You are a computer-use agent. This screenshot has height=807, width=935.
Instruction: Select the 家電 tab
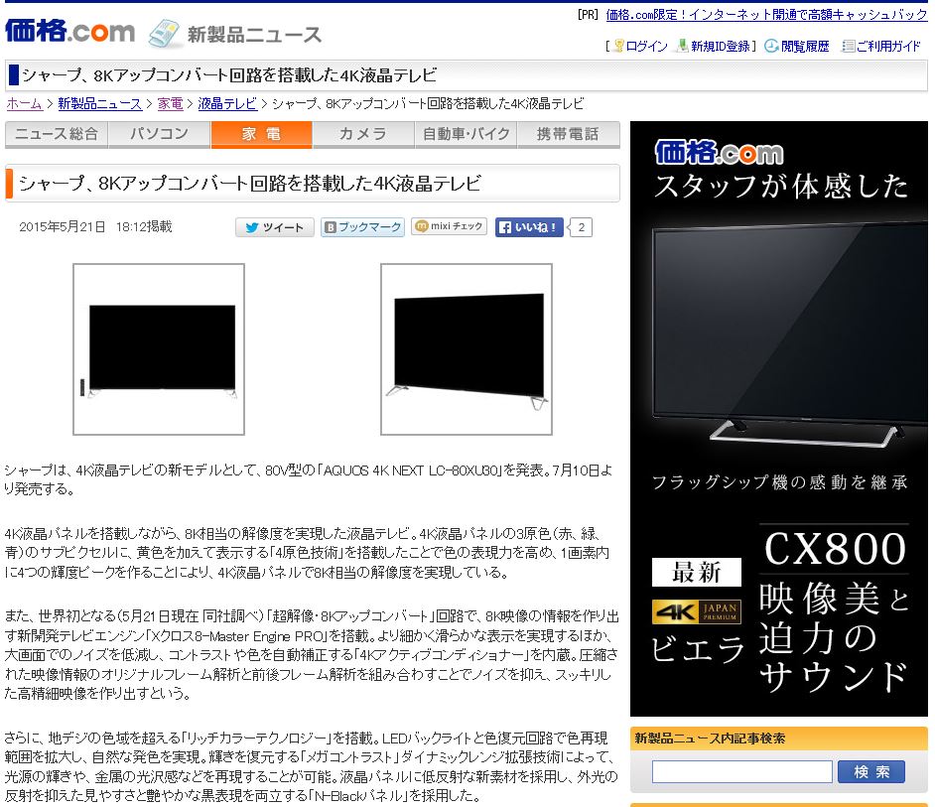point(261,134)
